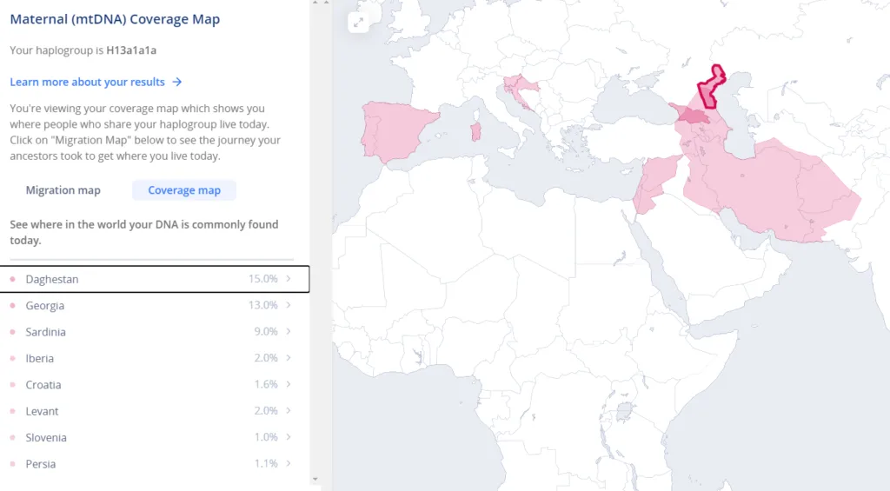The width and height of the screenshot is (890, 491).
Task: Click the pink dot beside Sardinia
Action: pos(12,332)
